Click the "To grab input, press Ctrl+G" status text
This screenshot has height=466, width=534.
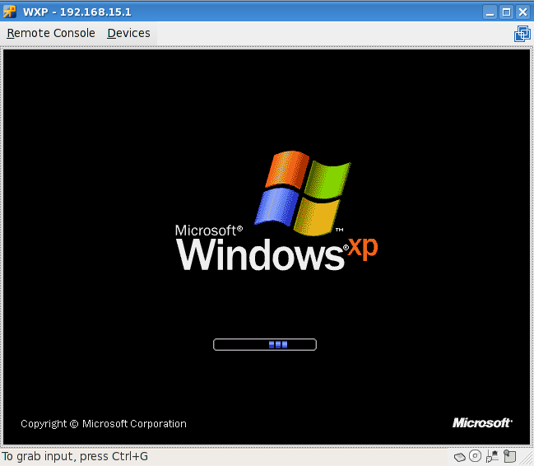pyautogui.click(x=75, y=456)
